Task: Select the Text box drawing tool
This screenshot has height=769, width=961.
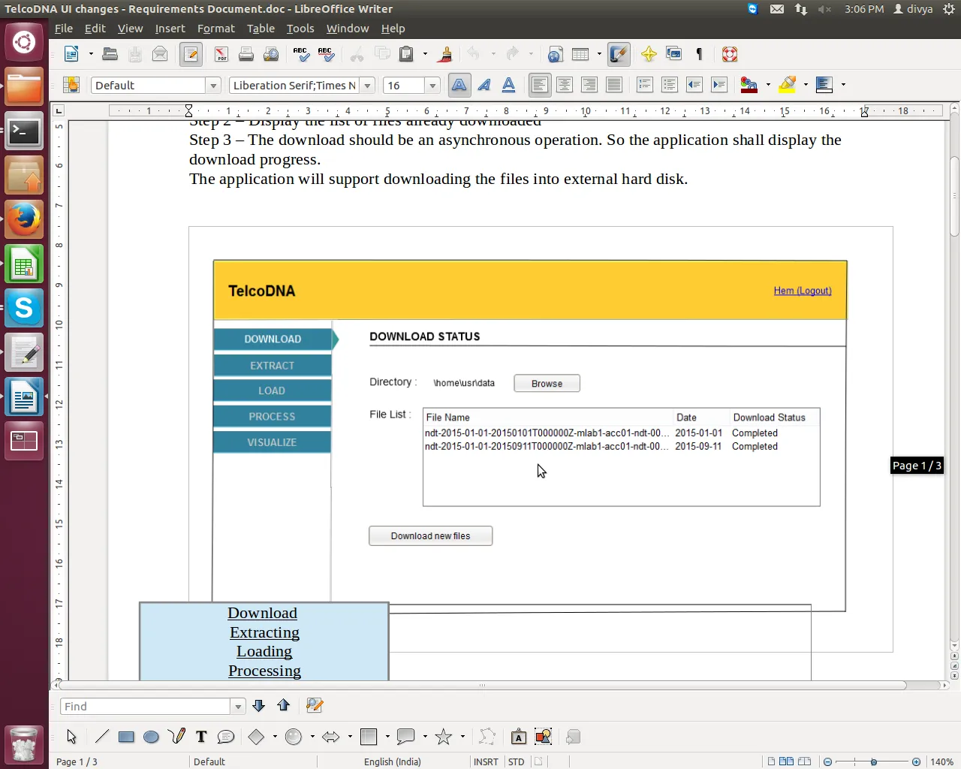Action: 201,737
